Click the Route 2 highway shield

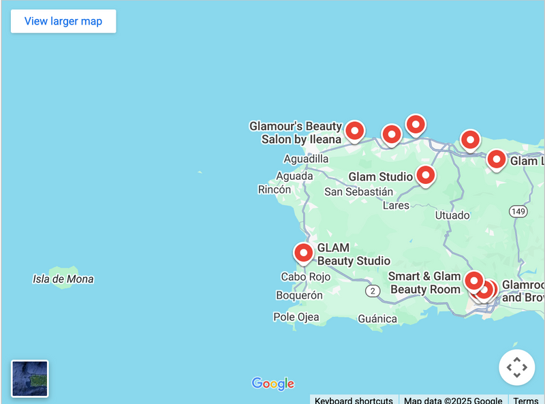372,291
